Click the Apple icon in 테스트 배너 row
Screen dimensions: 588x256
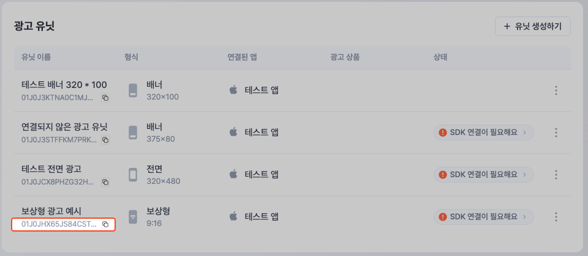coord(233,90)
